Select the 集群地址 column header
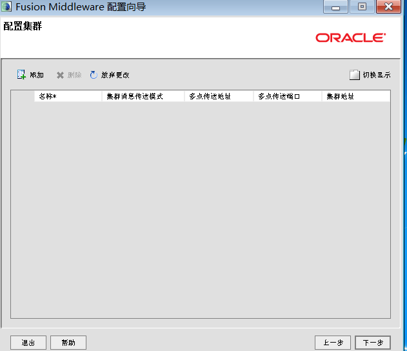 point(356,96)
